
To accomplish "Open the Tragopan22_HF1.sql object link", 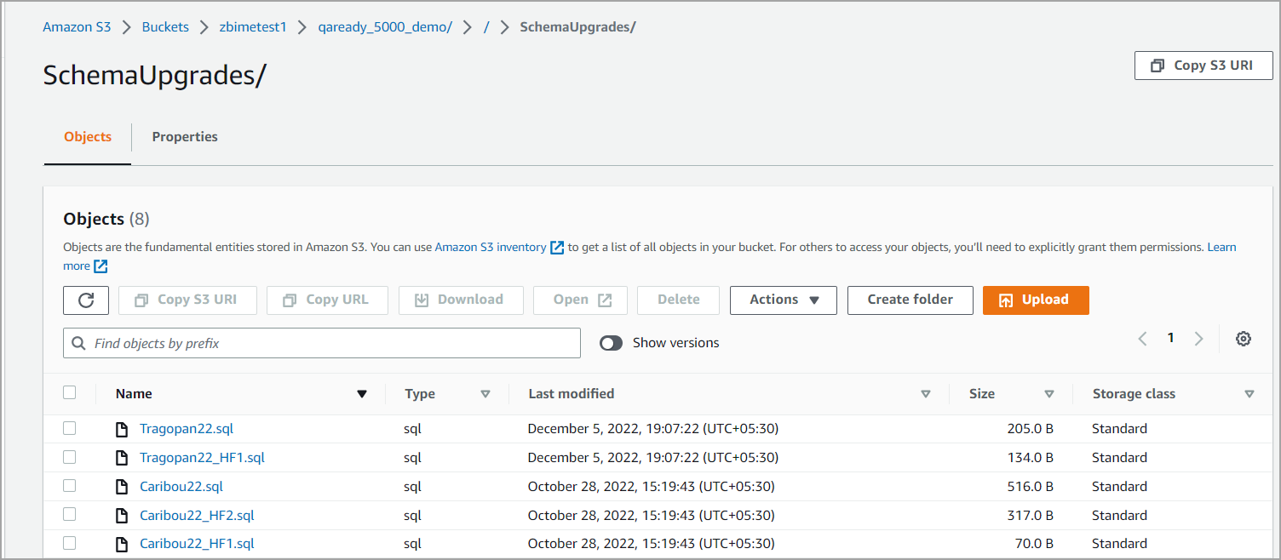I will [202, 458].
